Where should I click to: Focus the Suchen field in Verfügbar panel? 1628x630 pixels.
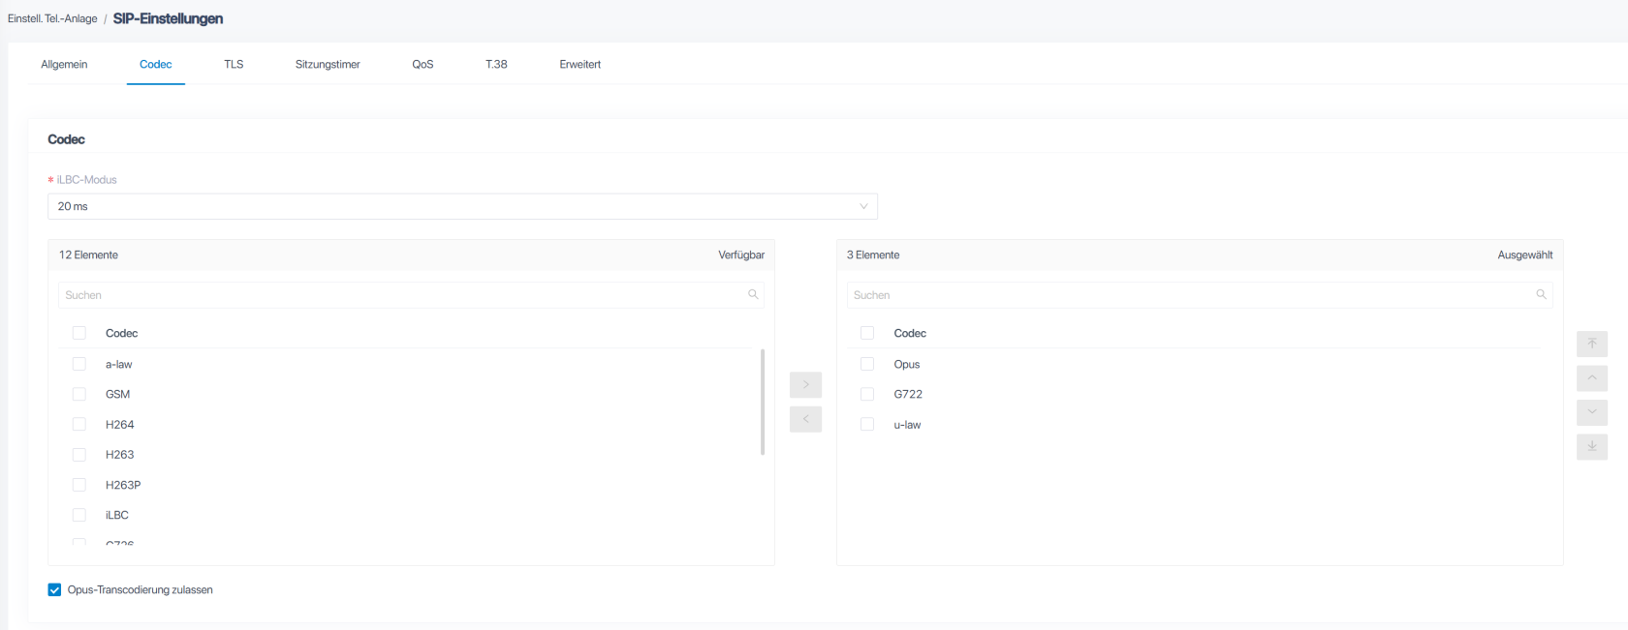pyautogui.click(x=402, y=295)
